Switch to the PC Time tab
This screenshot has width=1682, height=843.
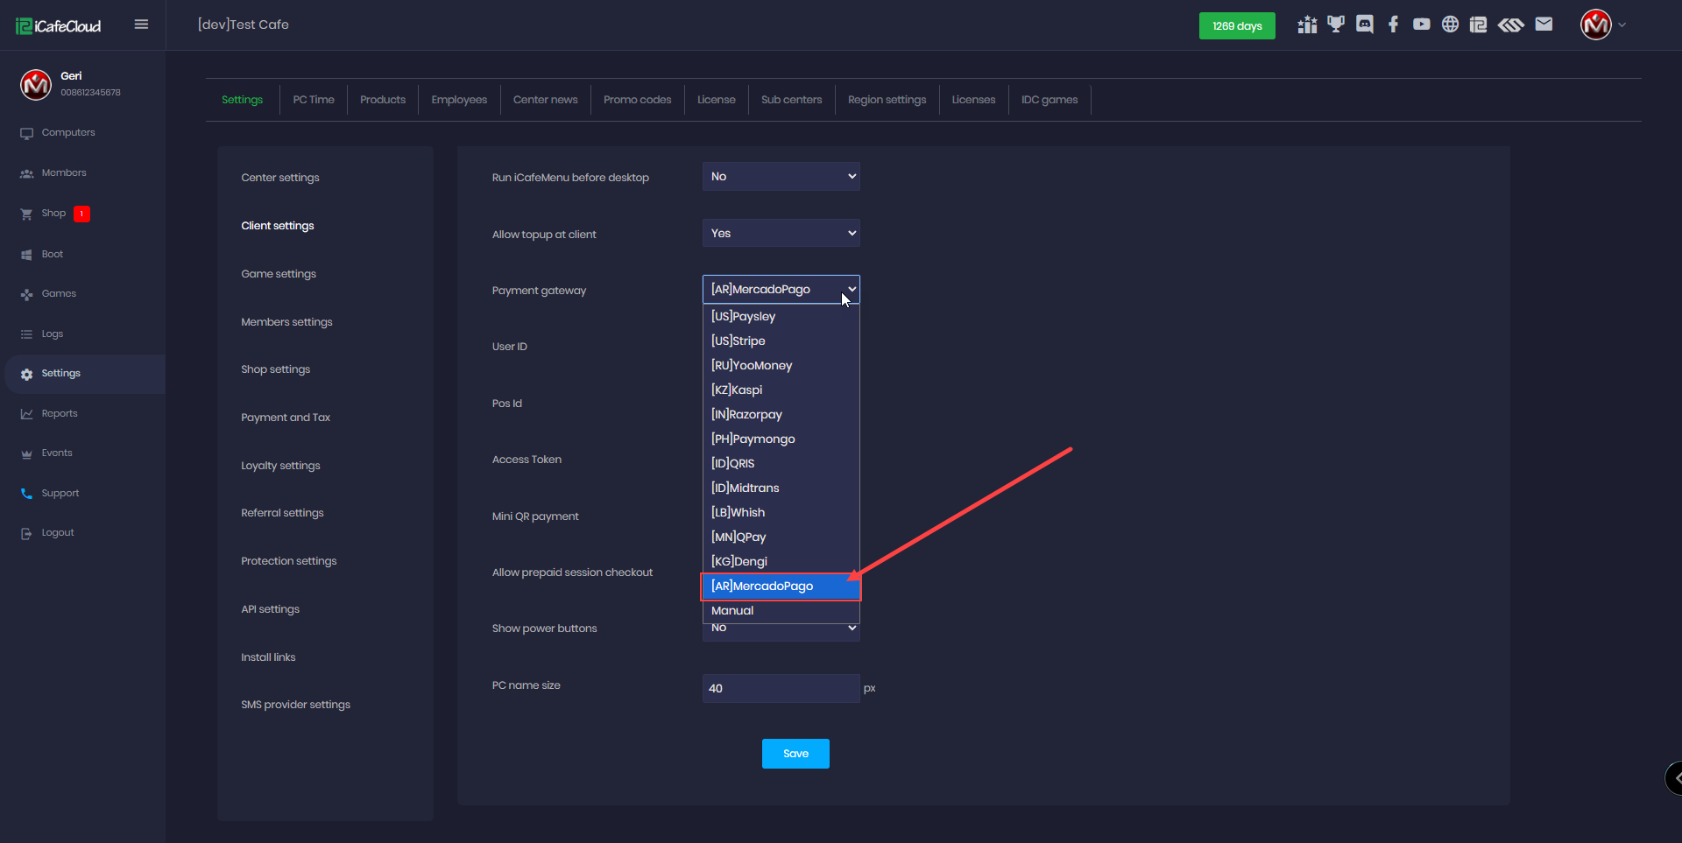point(314,100)
